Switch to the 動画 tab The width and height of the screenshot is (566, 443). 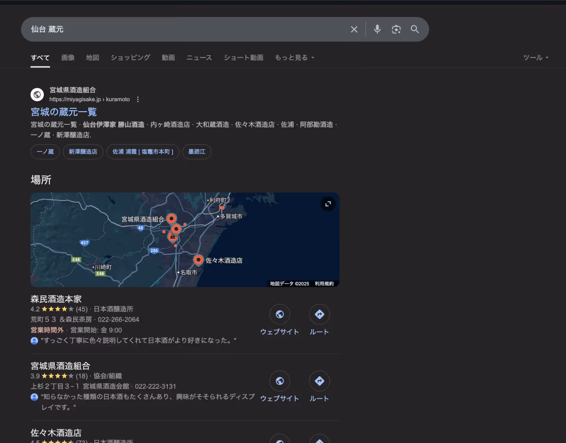coord(168,57)
